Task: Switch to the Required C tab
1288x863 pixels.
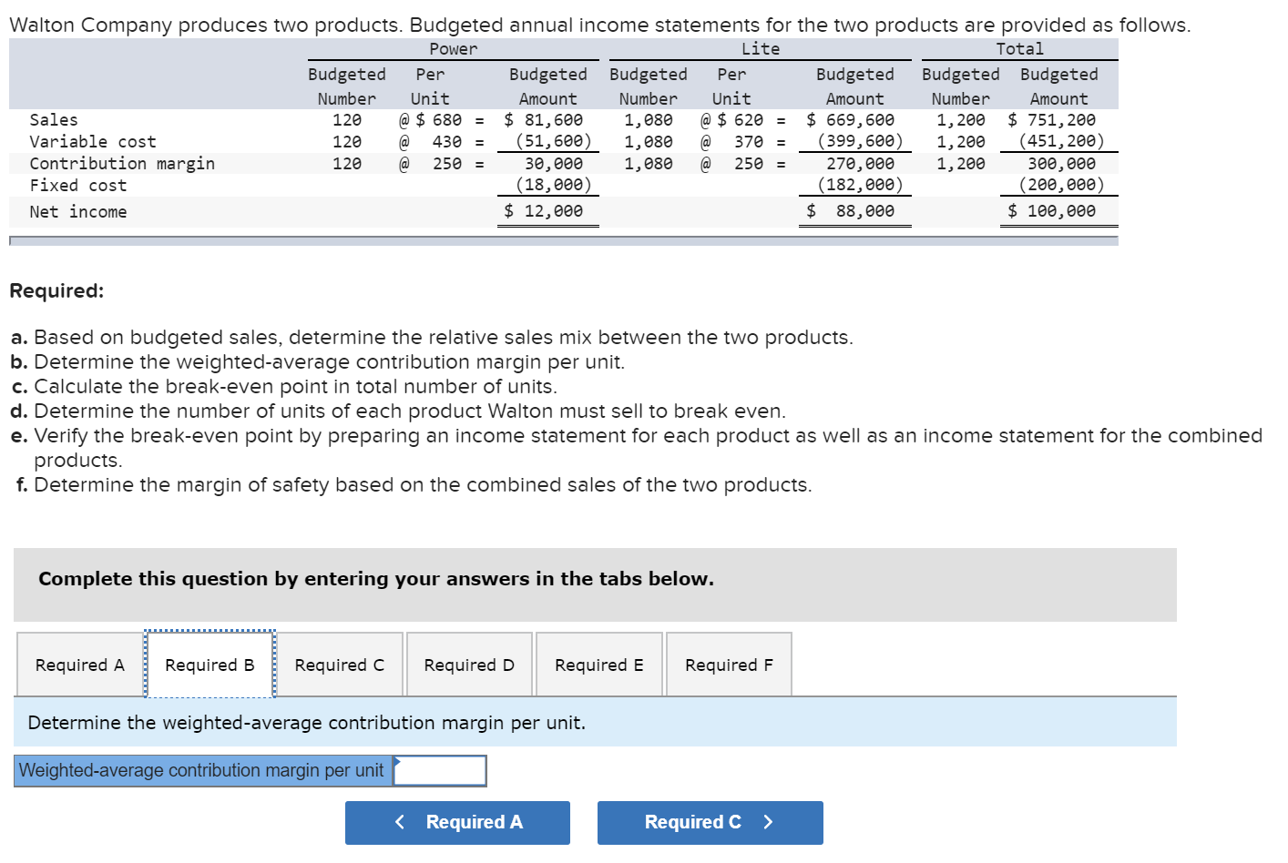Action: (339, 665)
